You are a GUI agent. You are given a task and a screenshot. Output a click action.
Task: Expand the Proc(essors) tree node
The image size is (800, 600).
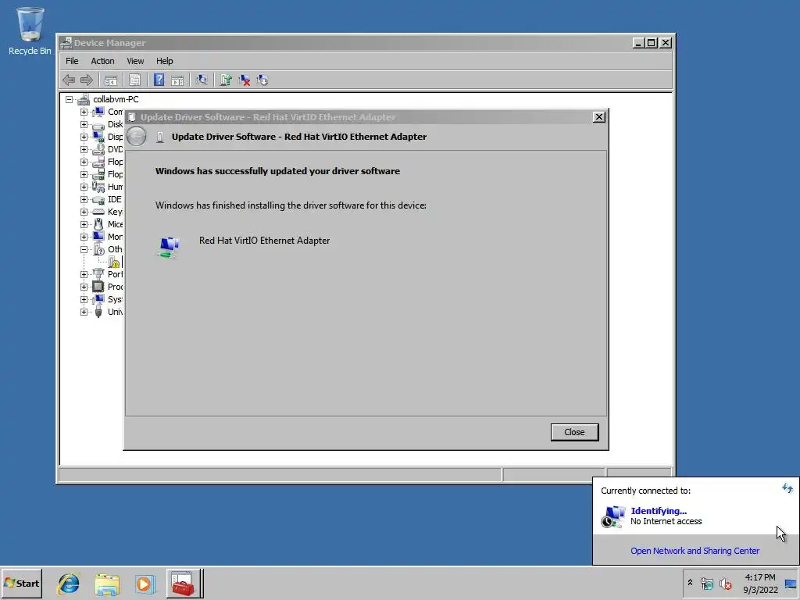pyautogui.click(x=84, y=287)
